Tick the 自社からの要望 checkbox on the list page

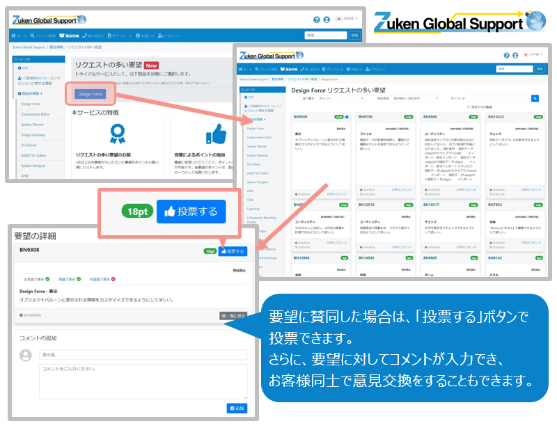[469, 107]
